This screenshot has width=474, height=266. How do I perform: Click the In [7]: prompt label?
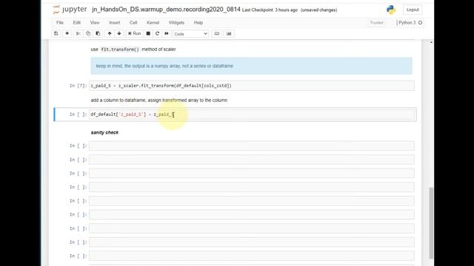78,86
